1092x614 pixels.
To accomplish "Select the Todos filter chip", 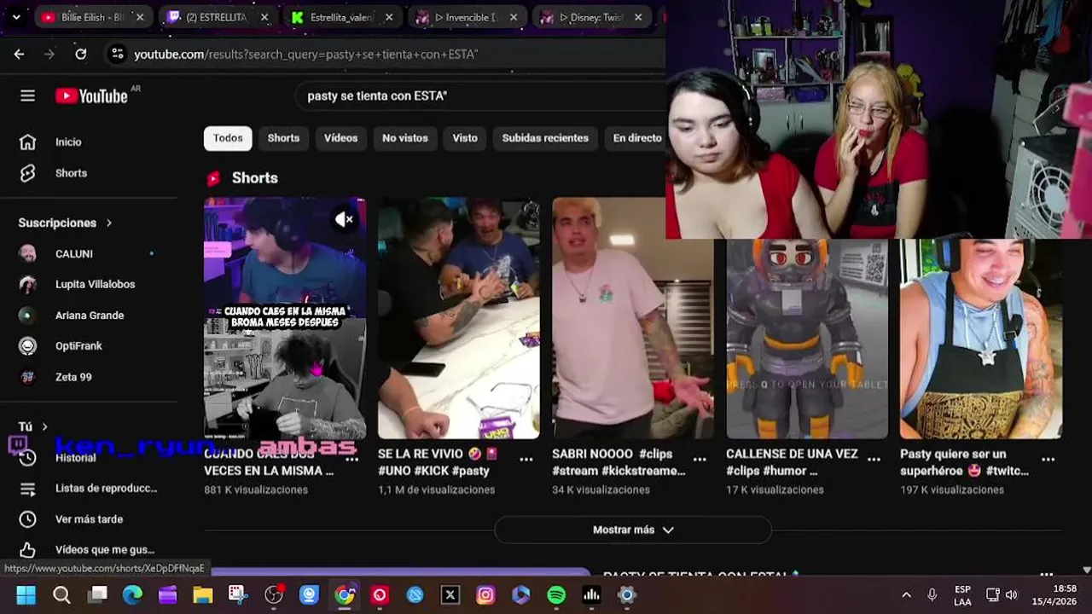I will click(228, 138).
